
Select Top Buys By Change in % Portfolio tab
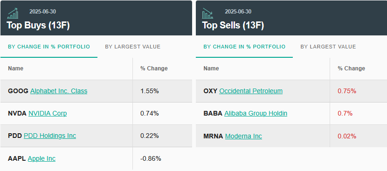tap(49, 47)
